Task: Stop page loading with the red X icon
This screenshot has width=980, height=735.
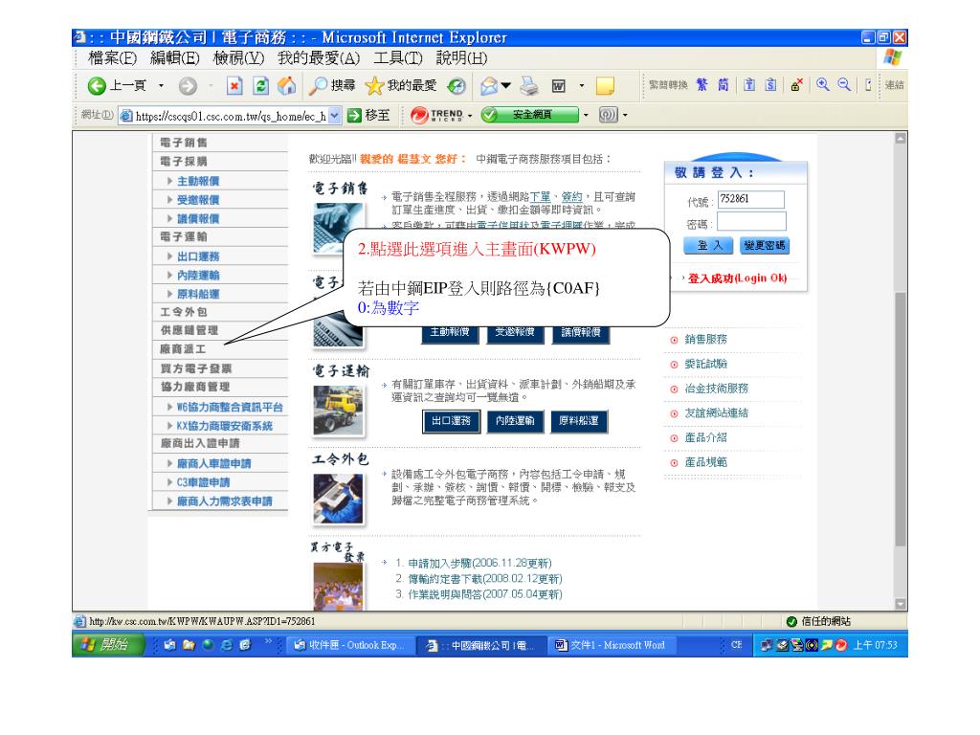Action: (234, 85)
